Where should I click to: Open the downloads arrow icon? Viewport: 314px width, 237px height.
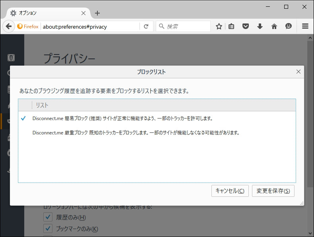pos(260,26)
